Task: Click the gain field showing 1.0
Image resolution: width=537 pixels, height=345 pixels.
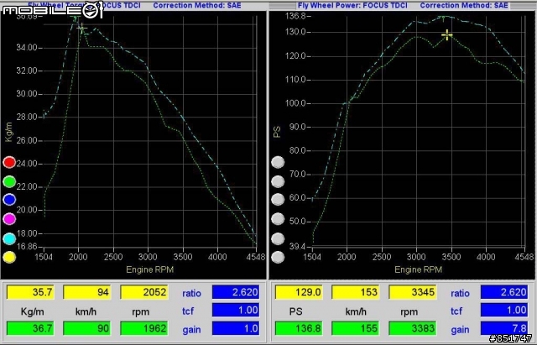Action: (236, 328)
